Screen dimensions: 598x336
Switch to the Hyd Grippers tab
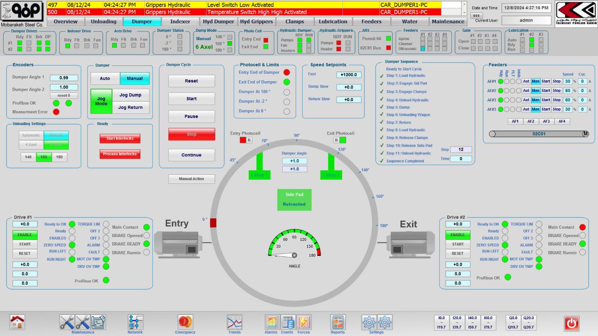256,21
